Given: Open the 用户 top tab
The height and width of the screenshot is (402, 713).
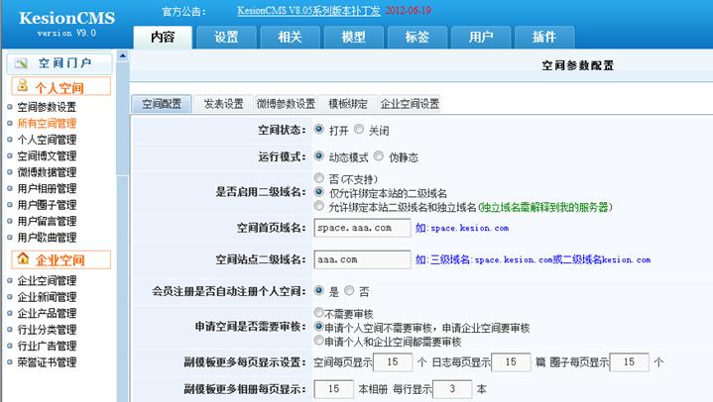Looking at the screenshot, I should tap(481, 38).
